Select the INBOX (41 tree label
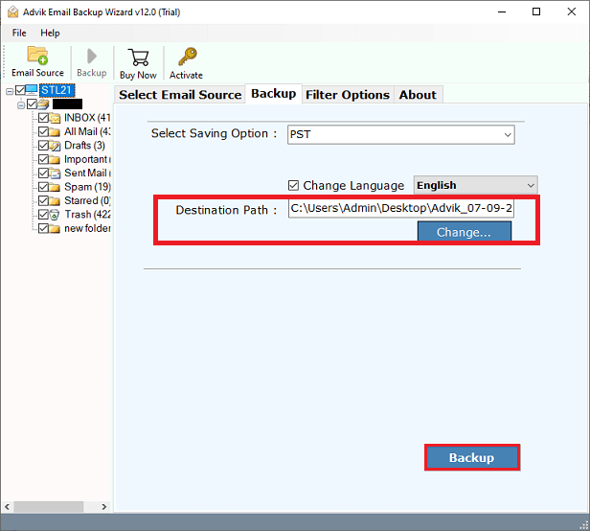590x531 pixels. 87,118
